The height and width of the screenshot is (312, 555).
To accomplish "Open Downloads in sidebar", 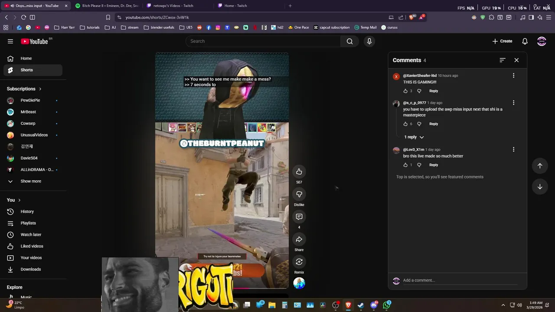I will (x=33, y=269).
